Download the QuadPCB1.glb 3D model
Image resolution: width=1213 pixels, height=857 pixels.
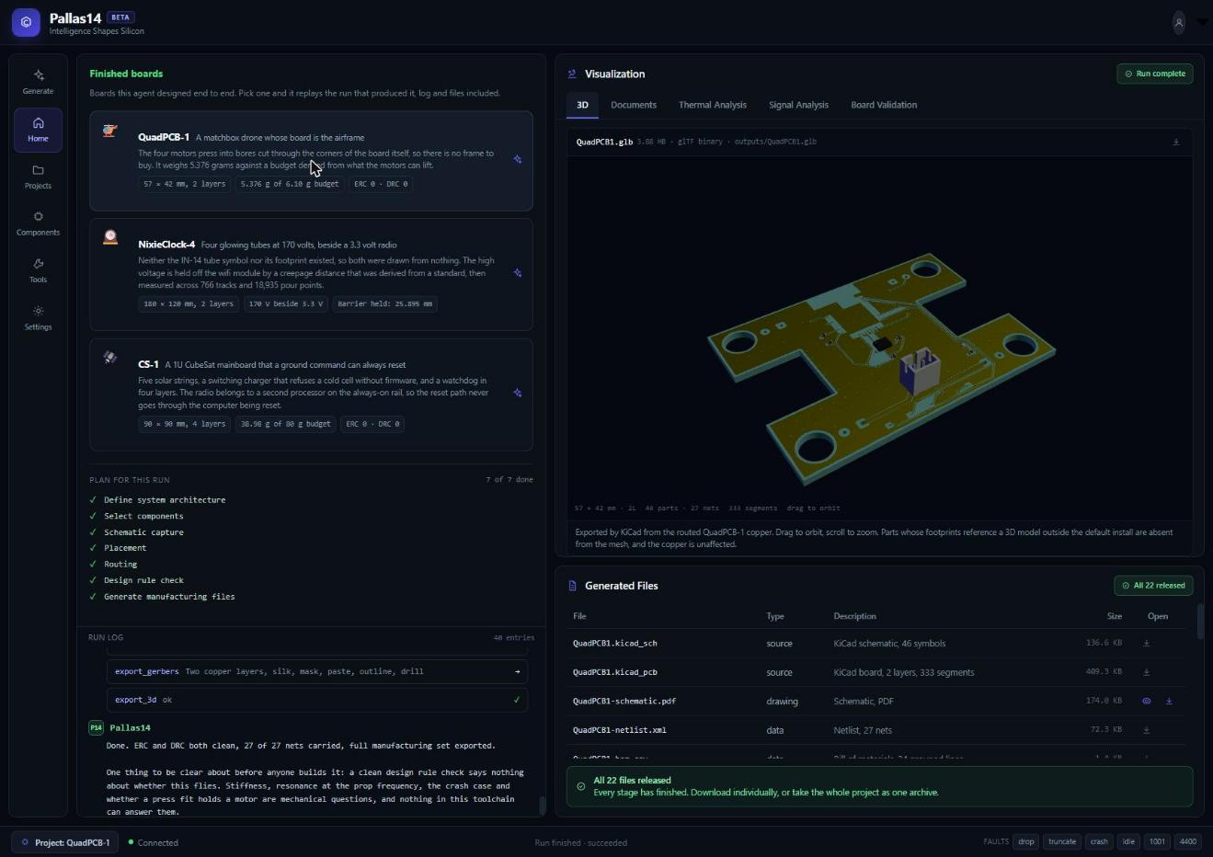point(1175,142)
